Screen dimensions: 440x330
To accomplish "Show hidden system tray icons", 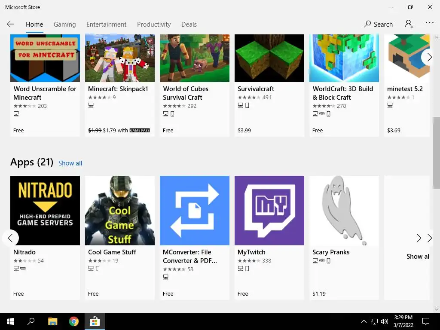I will coord(364,321).
